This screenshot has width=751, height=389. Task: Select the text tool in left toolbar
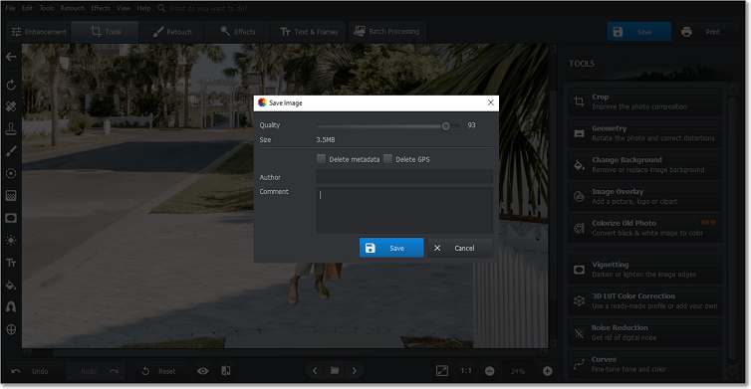pos(11,263)
